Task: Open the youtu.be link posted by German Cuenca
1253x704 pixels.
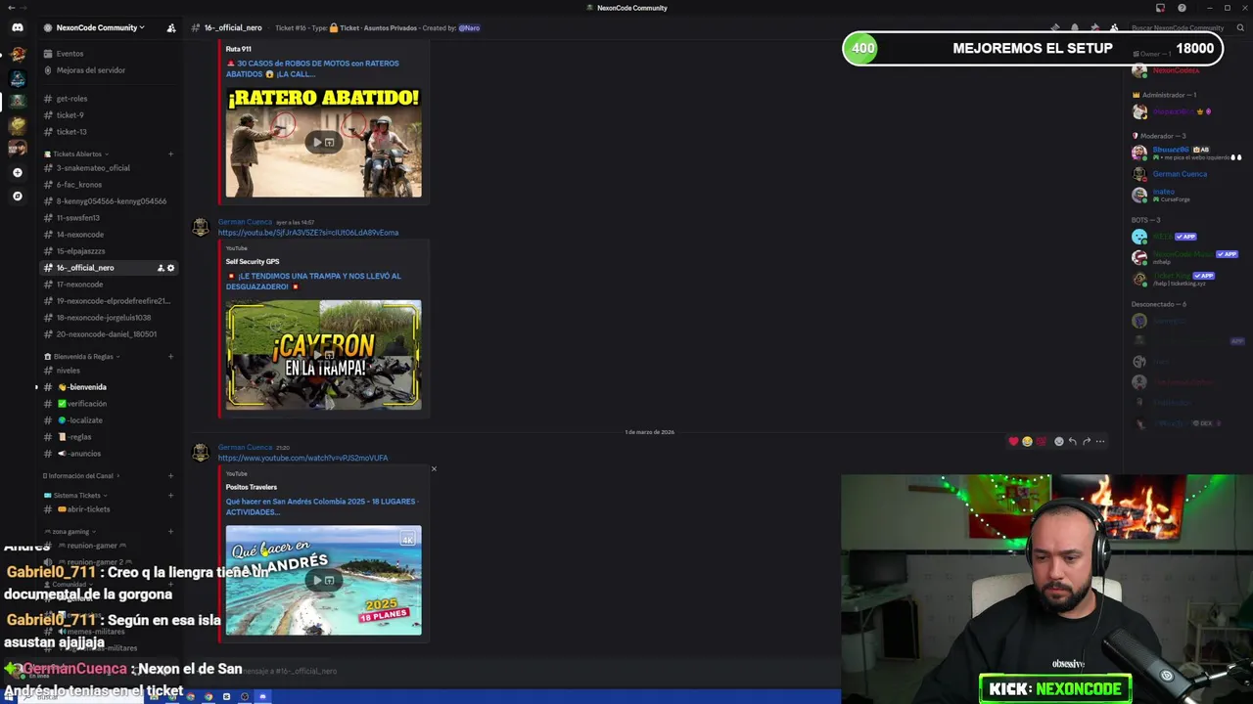Action: click(x=307, y=233)
